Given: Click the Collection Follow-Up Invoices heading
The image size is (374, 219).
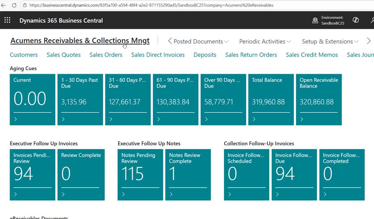Looking at the screenshot, I should 259,143.
